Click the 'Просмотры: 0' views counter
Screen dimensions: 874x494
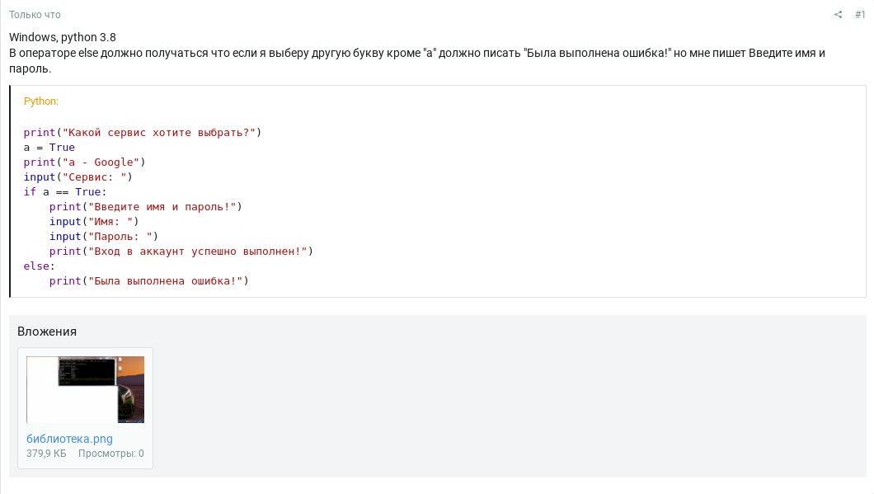(x=111, y=454)
